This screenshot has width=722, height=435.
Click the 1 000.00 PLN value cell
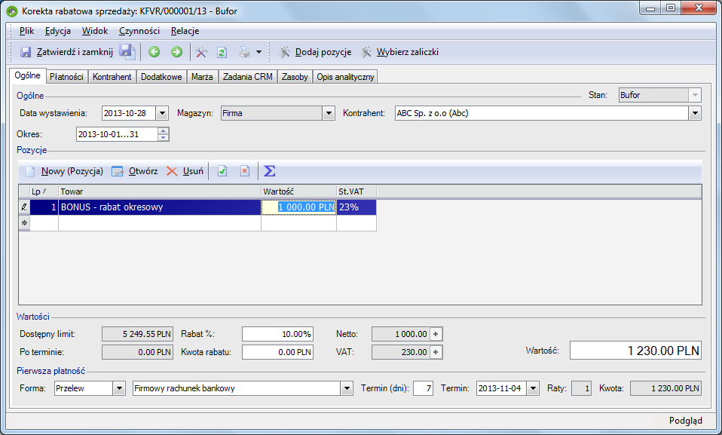(299, 207)
